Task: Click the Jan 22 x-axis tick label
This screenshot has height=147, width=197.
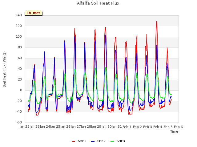Action: click(x=24, y=127)
